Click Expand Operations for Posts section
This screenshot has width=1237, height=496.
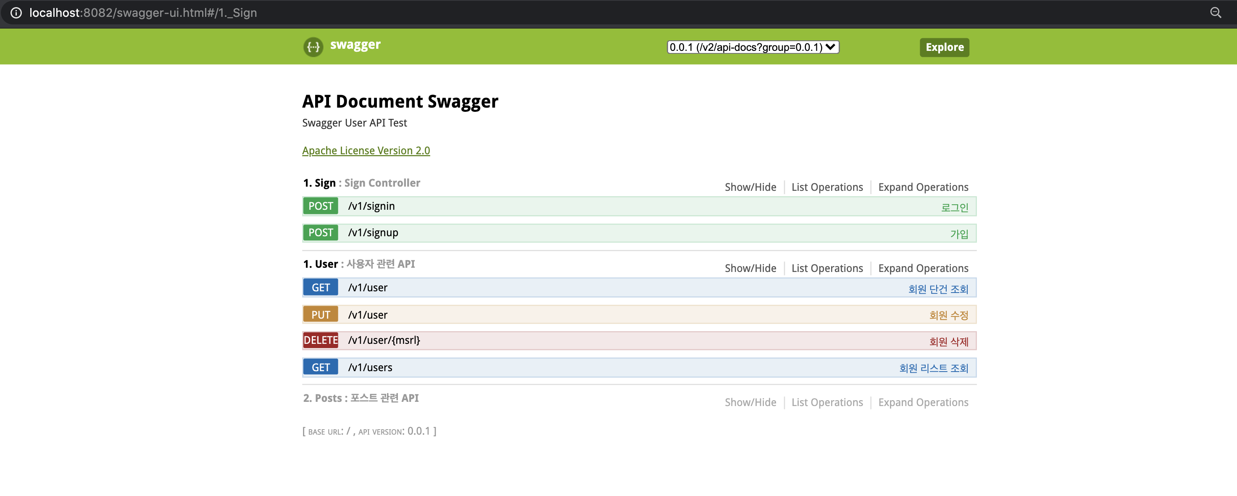point(923,402)
